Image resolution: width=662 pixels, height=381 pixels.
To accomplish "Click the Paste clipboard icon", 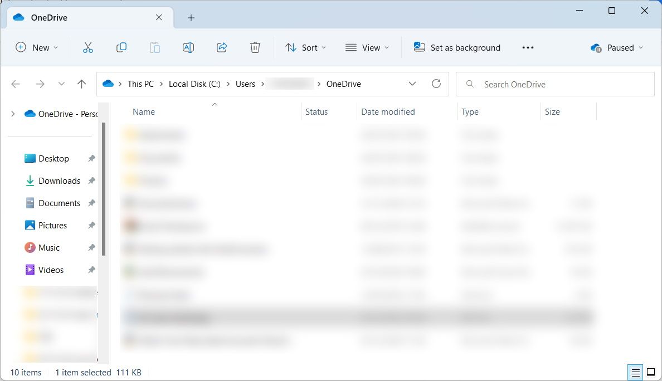I will click(155, 48).
